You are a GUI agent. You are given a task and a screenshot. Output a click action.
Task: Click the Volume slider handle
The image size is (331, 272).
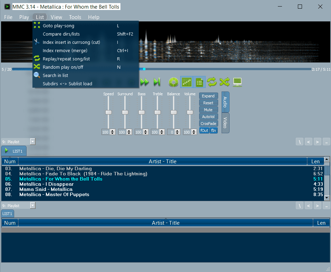190,112
